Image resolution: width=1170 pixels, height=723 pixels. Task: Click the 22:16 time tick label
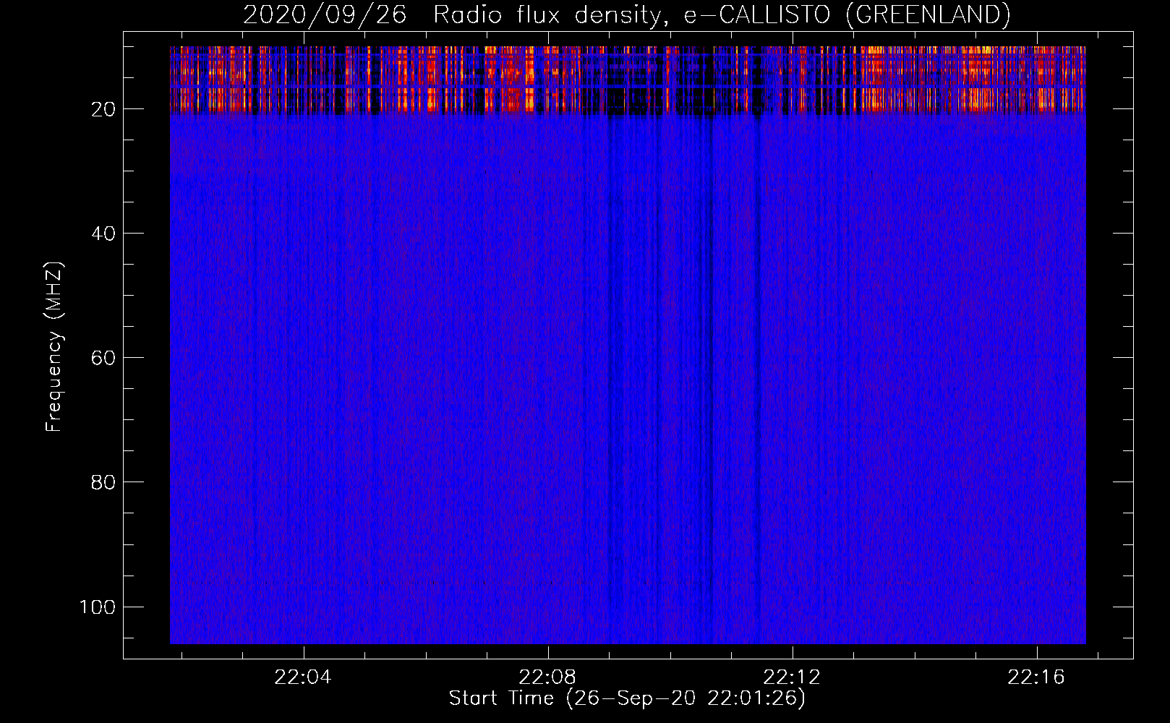(x=1036, y=677)
